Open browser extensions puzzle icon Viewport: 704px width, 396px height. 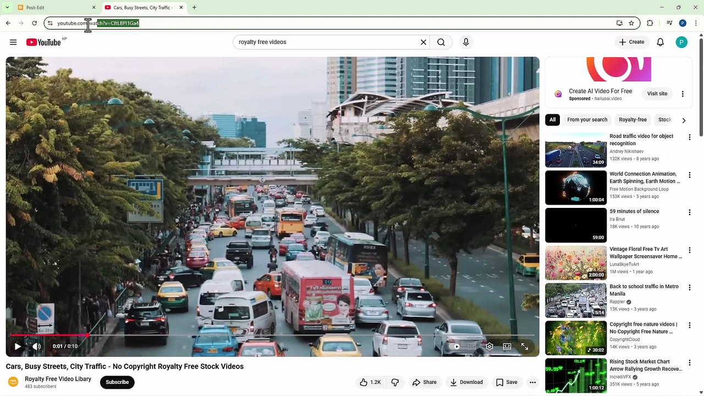(x=650, y=23)
